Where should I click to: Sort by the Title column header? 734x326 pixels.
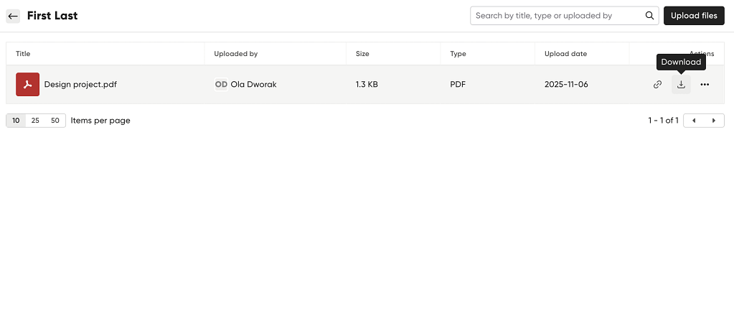(x=23, y=54)
